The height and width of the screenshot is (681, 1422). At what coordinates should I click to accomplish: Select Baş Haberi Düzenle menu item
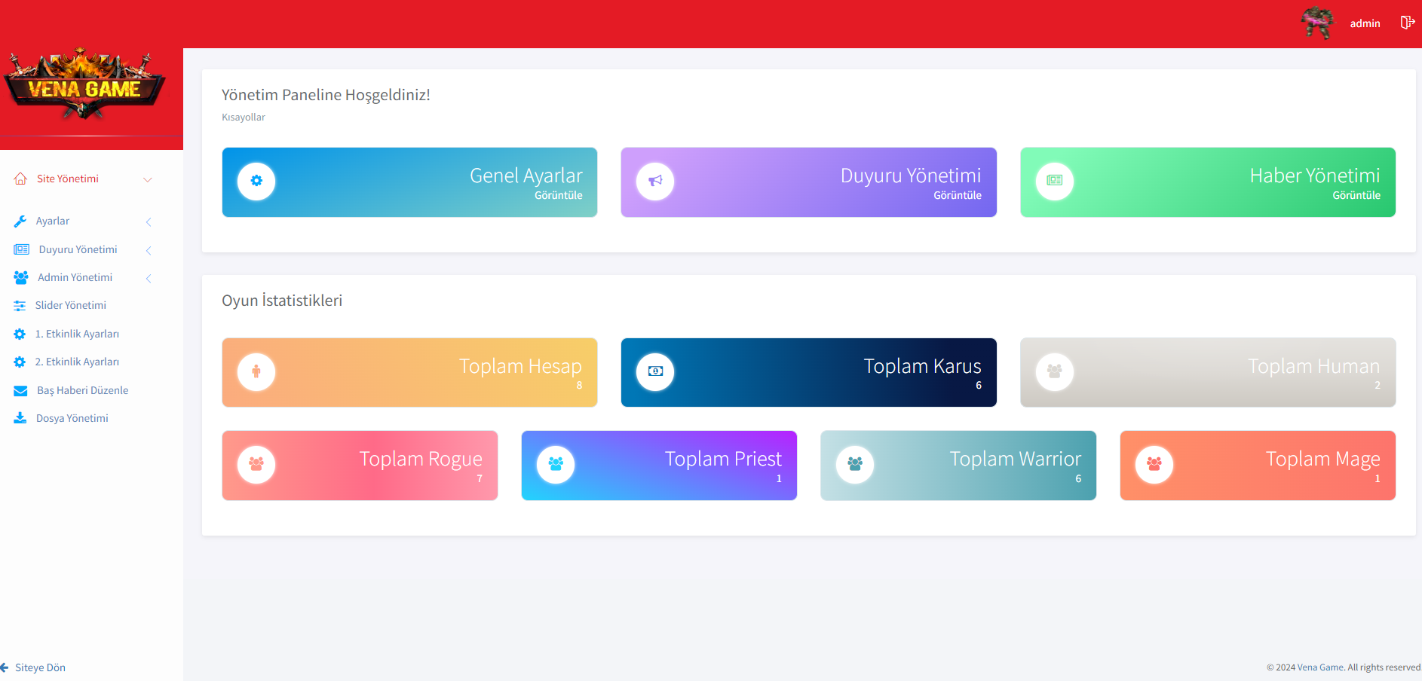[82, 390]
